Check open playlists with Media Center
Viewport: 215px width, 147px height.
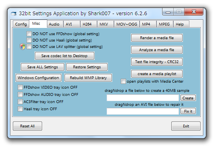123,81
